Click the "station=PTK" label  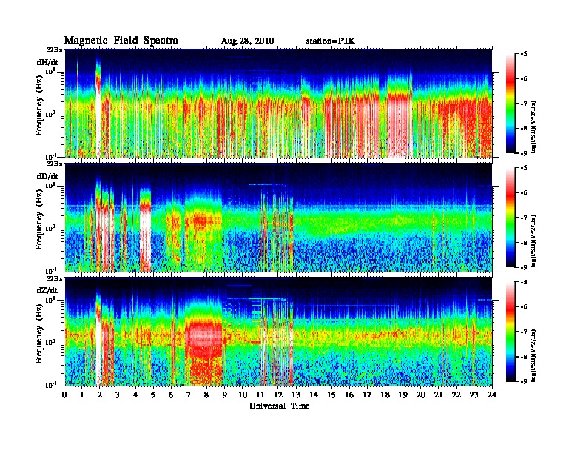click(331, 41)
